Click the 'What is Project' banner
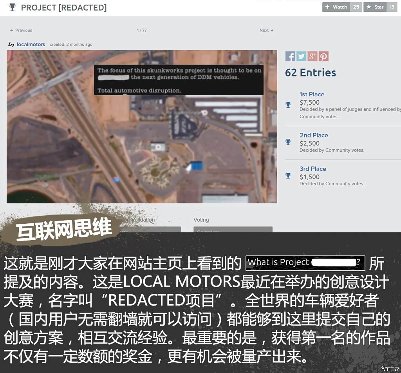 305,263
